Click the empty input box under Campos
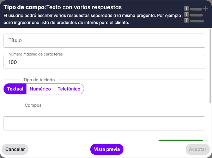The image size is (212, 158). [x=104, y=123]
